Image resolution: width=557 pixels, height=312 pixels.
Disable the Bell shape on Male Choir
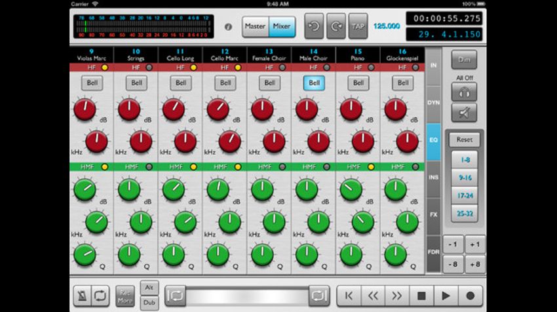[314, 83]
